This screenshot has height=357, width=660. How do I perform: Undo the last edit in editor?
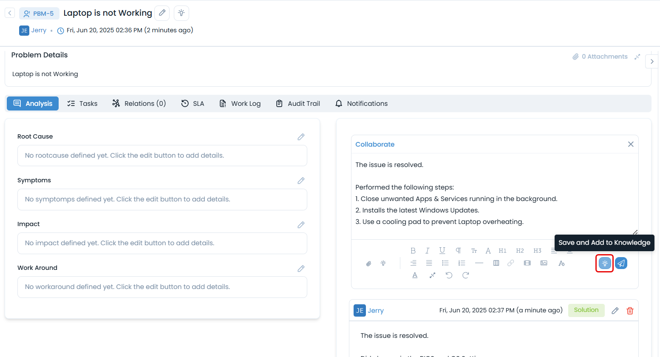(x=449, y=275)
